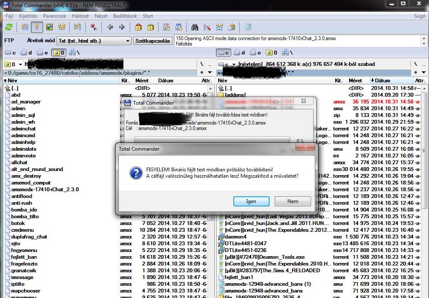429x298 pixels.
Task: Open the Hálózat menu
Action: coord(80,16)
